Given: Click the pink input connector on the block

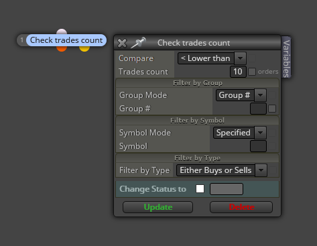Looking at the screenshot, I should pyautogui.click(x=62, y=32).
